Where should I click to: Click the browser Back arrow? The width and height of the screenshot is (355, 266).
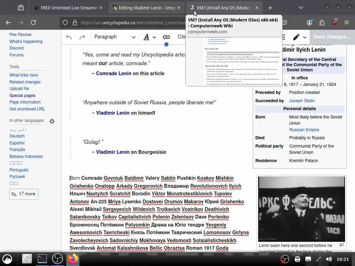pos(8,23)
